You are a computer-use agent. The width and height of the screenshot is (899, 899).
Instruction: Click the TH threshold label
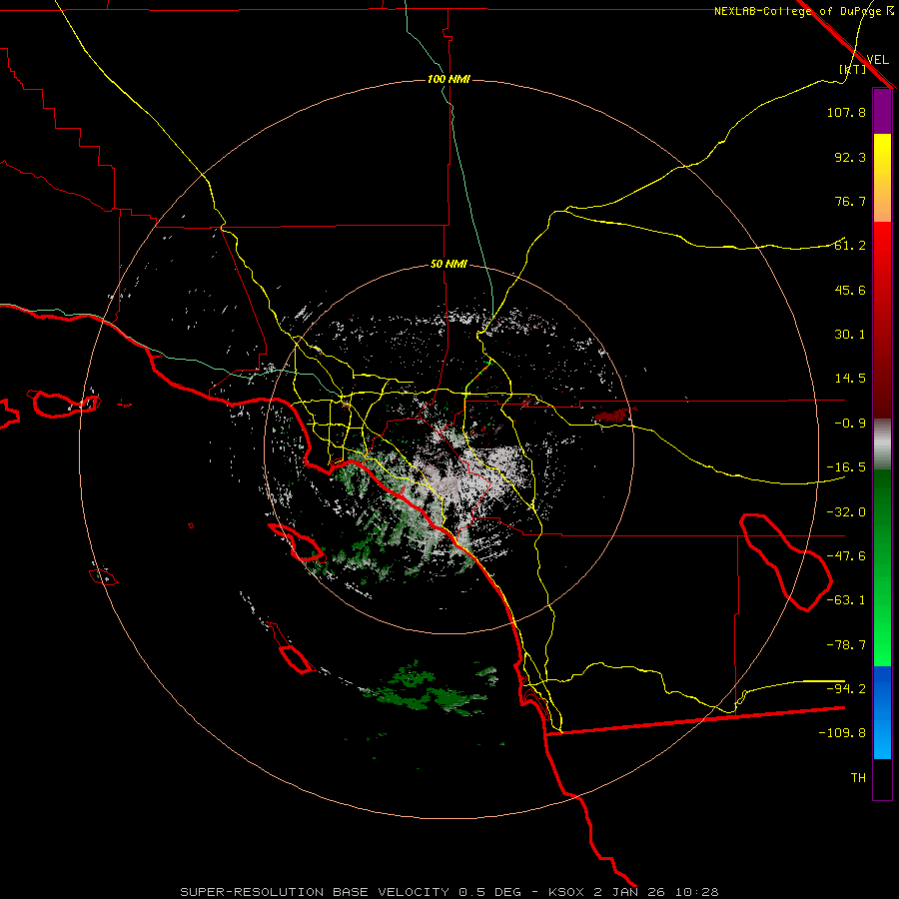point(858,778)
